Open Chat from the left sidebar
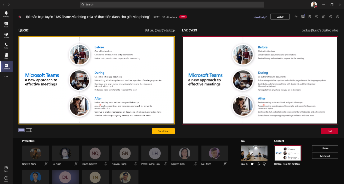 (6, 24)
